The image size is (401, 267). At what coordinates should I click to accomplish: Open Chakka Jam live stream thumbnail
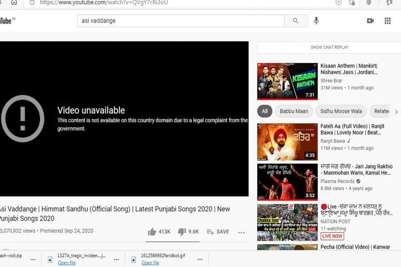coord(288,222)
